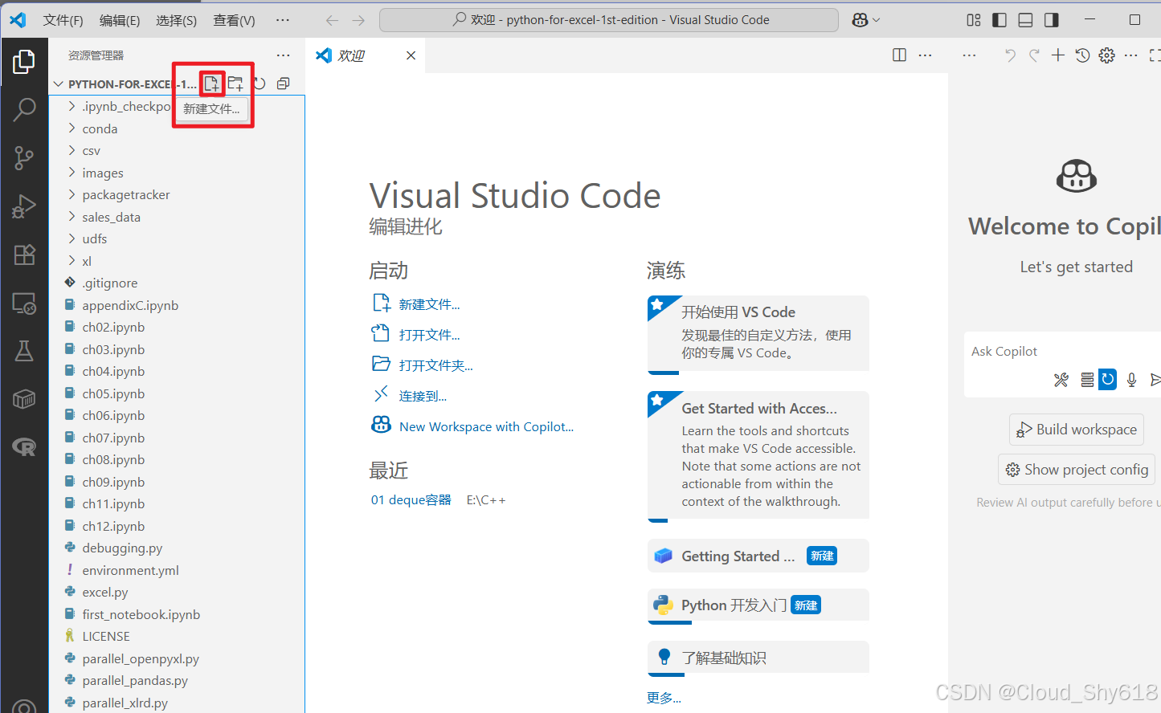Screen dimensions: 1161x713
Task: Open the Testing flask view
Action: [x=24, y=351]
